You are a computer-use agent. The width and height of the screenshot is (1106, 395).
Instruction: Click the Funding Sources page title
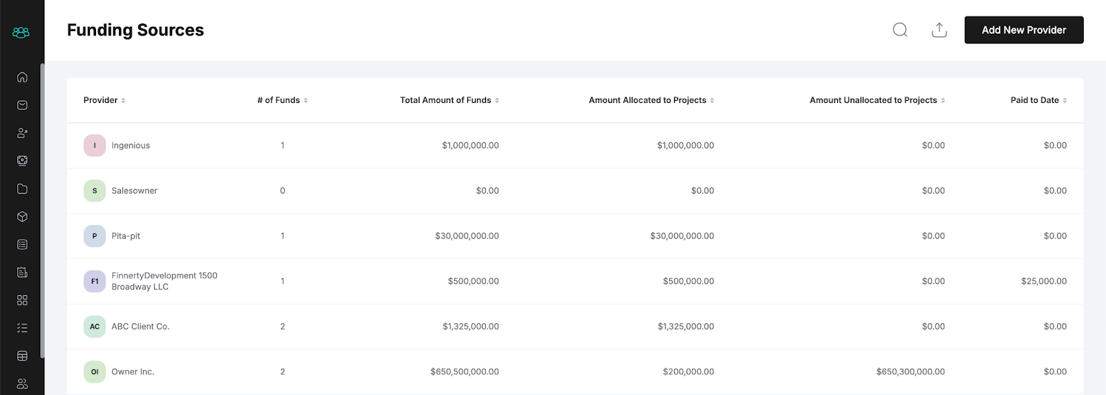pos(135,30)
